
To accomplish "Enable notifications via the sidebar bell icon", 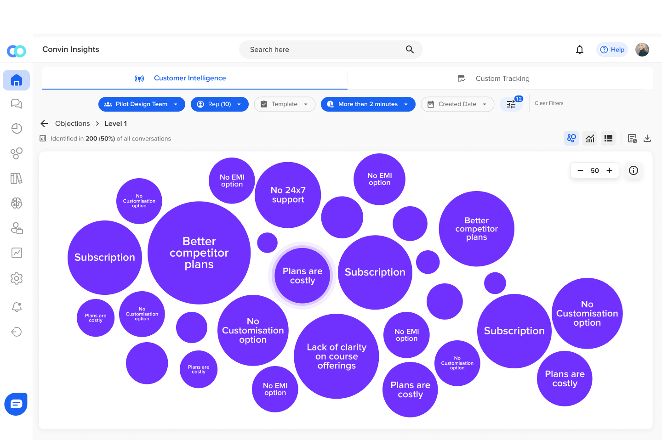I will tap(17, 307).
